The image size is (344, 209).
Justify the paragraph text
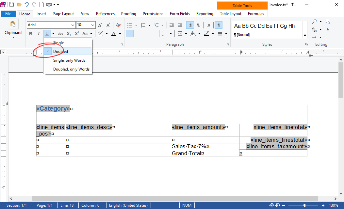(x=154, y=34)
